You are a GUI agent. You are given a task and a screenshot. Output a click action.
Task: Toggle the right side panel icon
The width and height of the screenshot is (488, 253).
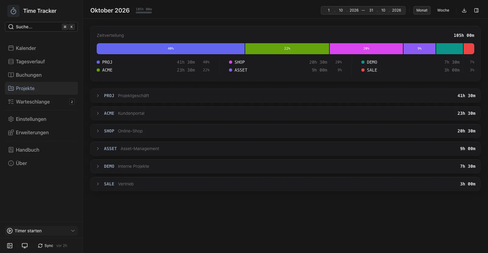[x=476, y=10]
